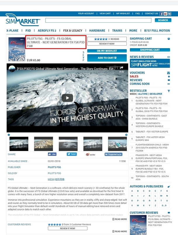178x235 pixels.
Task: Click the sales badge icon
Action: (x=169, y=77)
